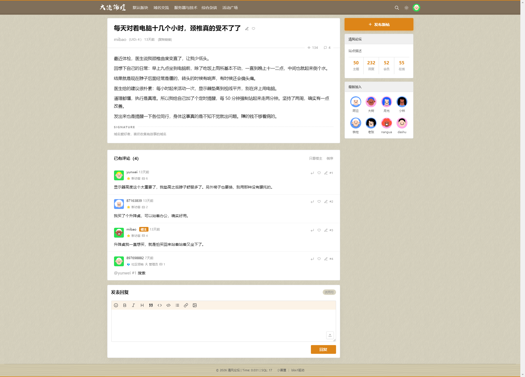Click 897698882's comment avatar
The width and height of the screenshot is (525, 377).
tap(119, 261)
